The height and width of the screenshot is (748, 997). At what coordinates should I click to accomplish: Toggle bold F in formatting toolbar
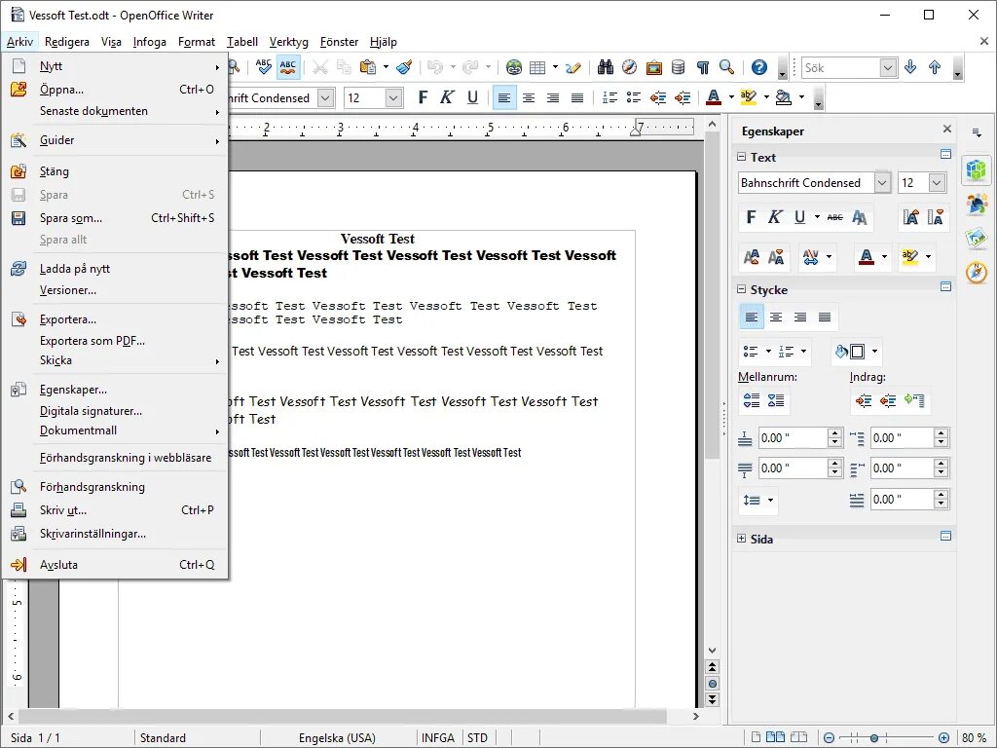423,97
